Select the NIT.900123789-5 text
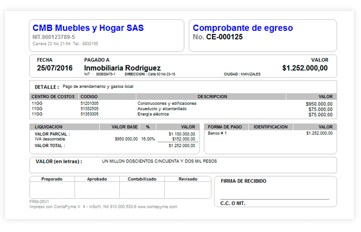This screenshot has height=232, width=361. coord(54,37)
